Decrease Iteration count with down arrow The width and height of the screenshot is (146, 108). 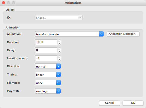click(x=59, y=59)
